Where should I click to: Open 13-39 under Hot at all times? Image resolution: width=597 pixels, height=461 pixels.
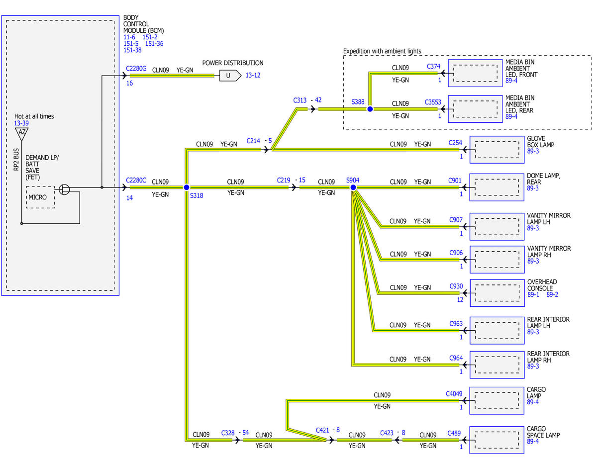click(22, 122)
